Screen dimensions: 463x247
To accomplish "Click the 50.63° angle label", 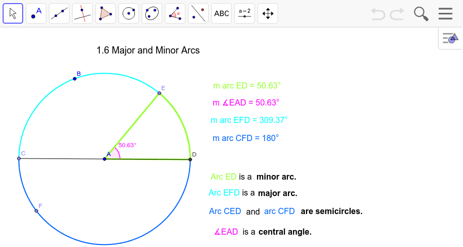I will pos(127,145).
